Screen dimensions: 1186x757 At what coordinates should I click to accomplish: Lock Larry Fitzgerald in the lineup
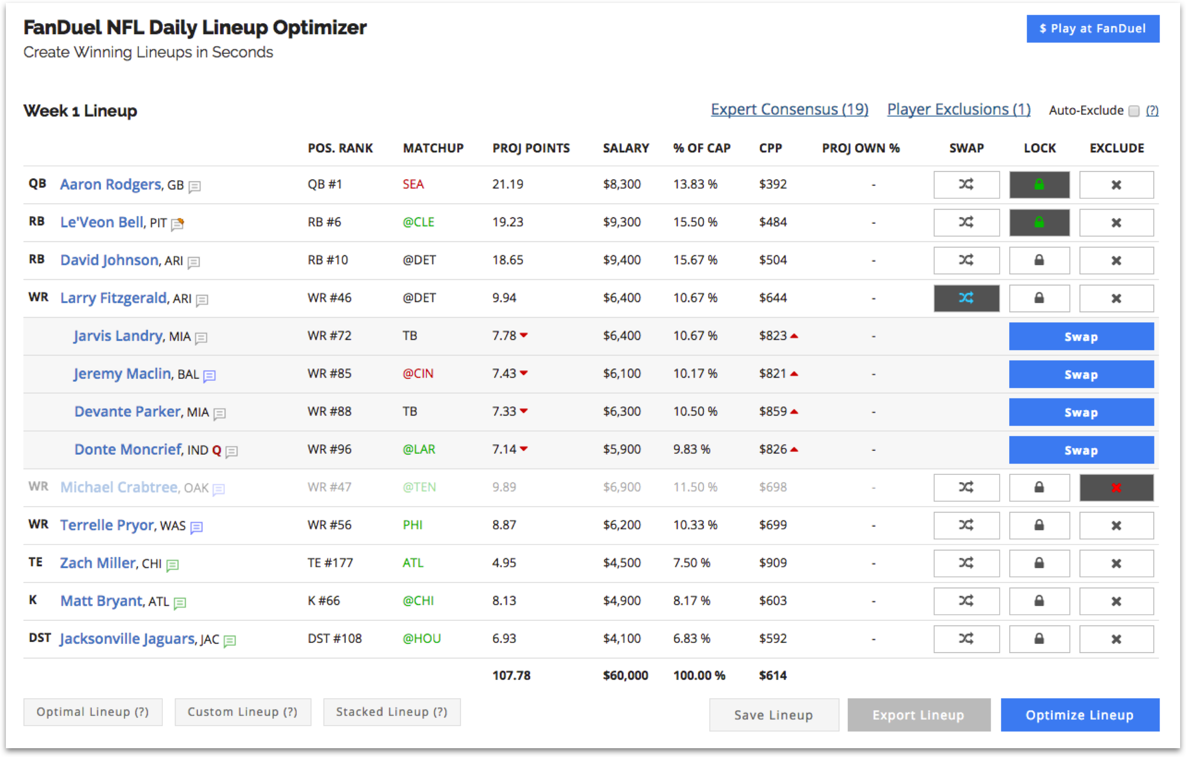click(x=1039, y=298)
